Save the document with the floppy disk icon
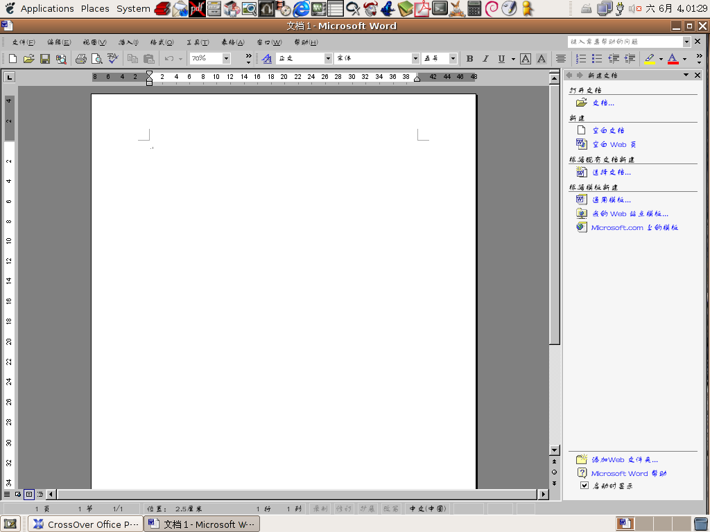 point(45,58)
